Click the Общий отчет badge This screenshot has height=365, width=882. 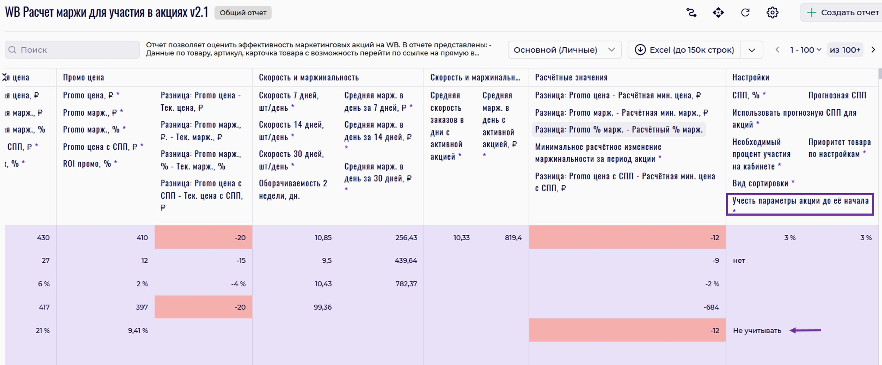click(243, 13)
